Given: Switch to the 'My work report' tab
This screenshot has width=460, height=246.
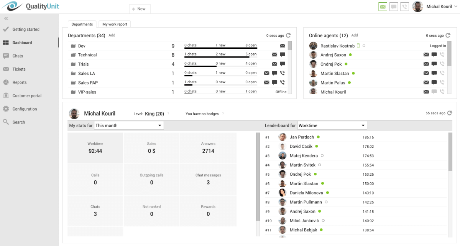Looking at the screenshot, I should tap(114, 24).
